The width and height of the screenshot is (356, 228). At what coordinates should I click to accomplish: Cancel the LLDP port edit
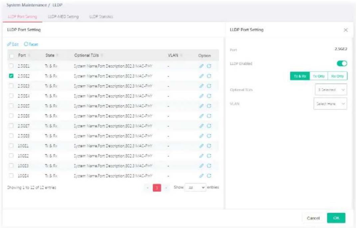[x=313, y=218]
